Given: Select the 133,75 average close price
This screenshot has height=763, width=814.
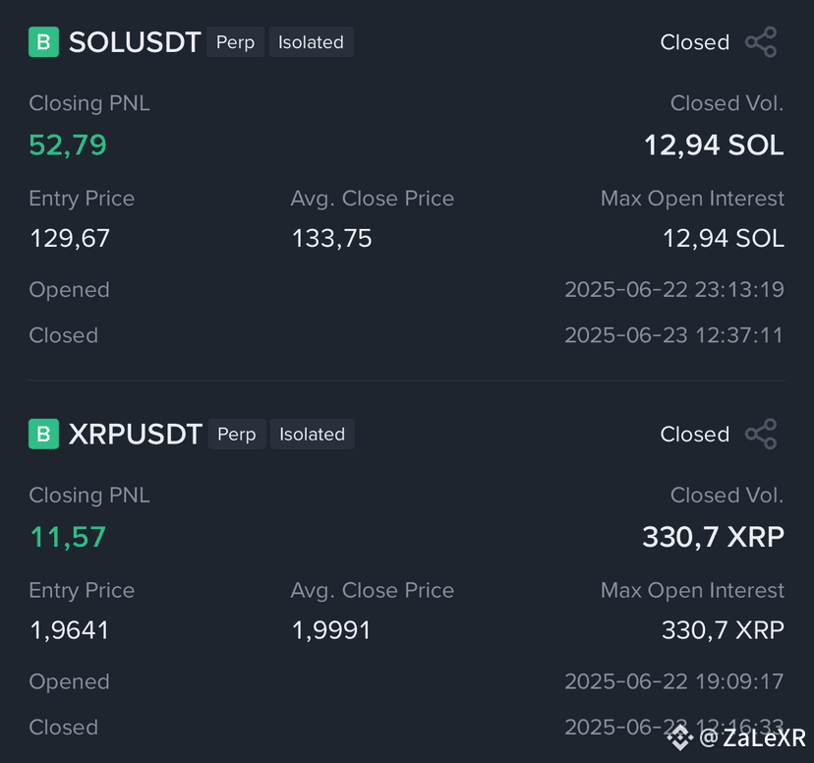Looking at the screenshot, I should (331, 239).
